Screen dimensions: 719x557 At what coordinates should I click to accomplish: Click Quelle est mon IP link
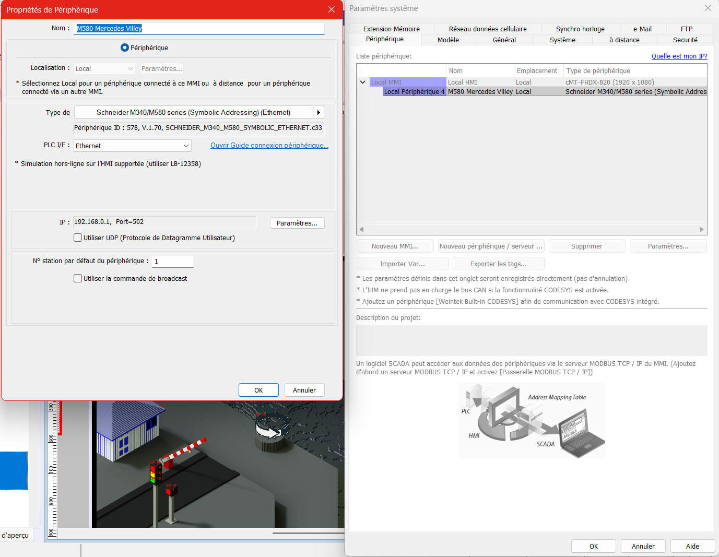pyautogui.click(x=679, y=56)
